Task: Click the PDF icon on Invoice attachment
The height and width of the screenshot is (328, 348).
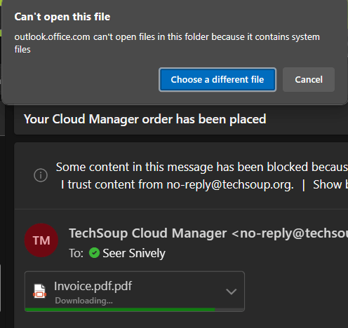Action: click(x=39, y=291)
